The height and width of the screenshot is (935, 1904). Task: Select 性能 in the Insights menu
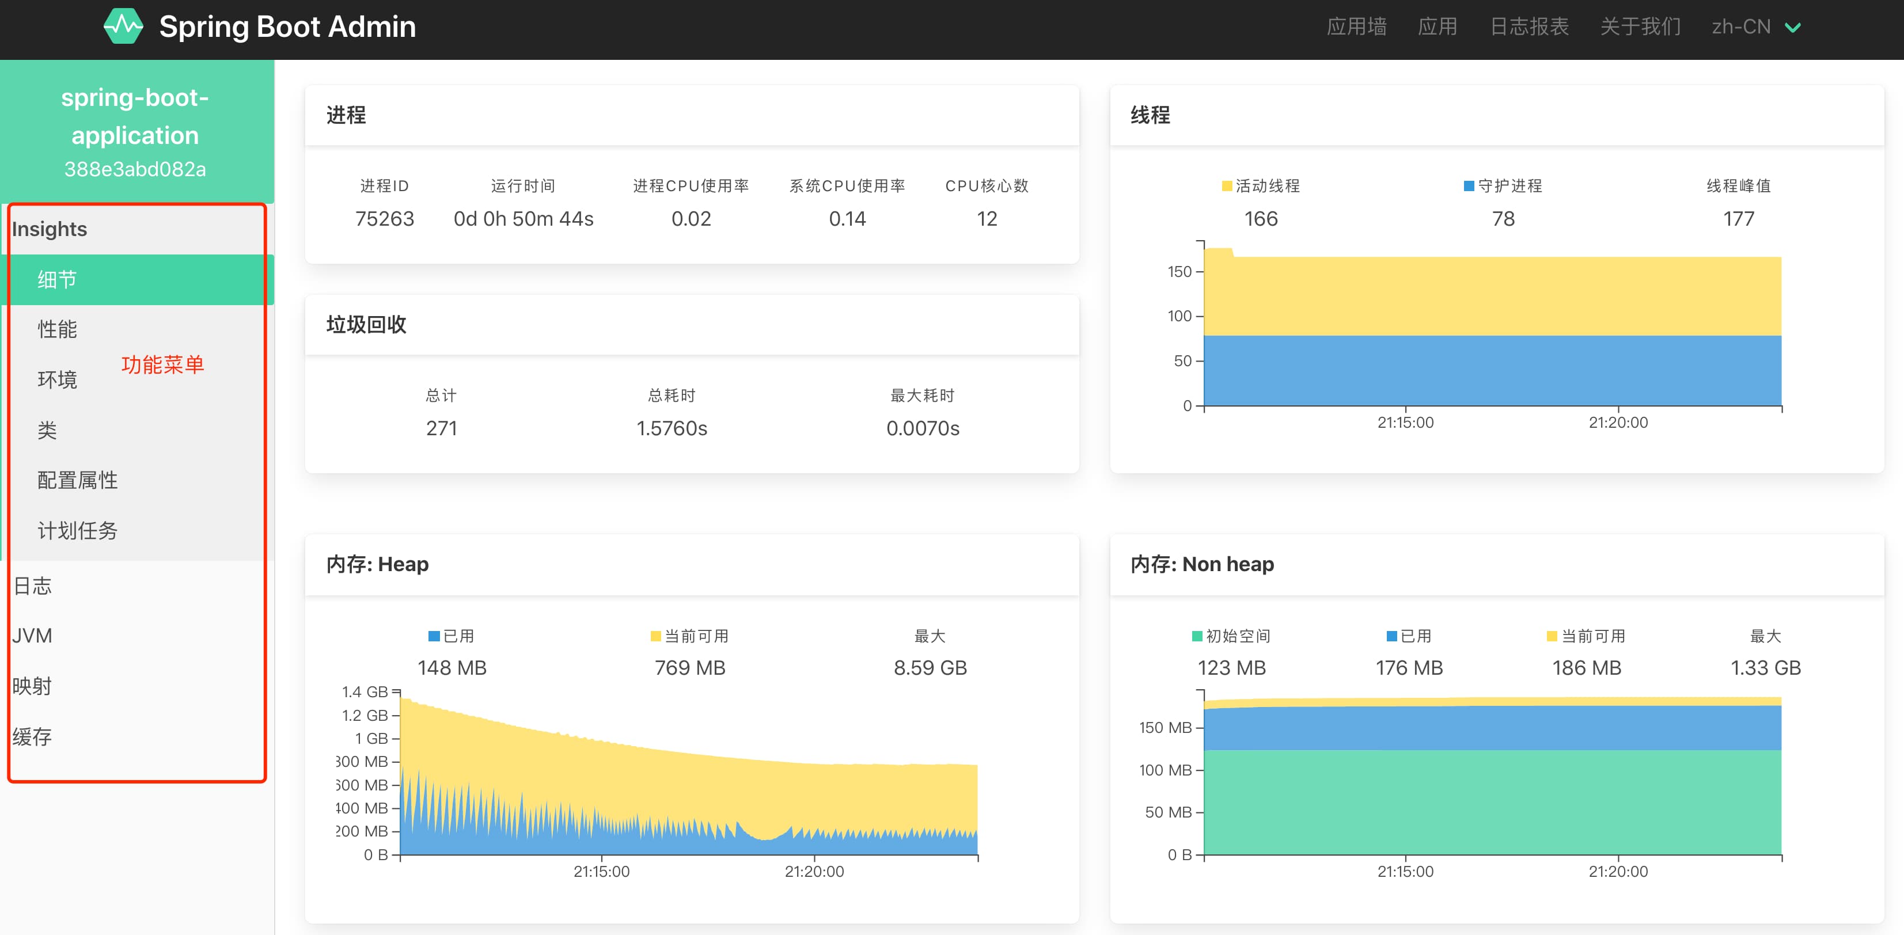coord(58,330)
